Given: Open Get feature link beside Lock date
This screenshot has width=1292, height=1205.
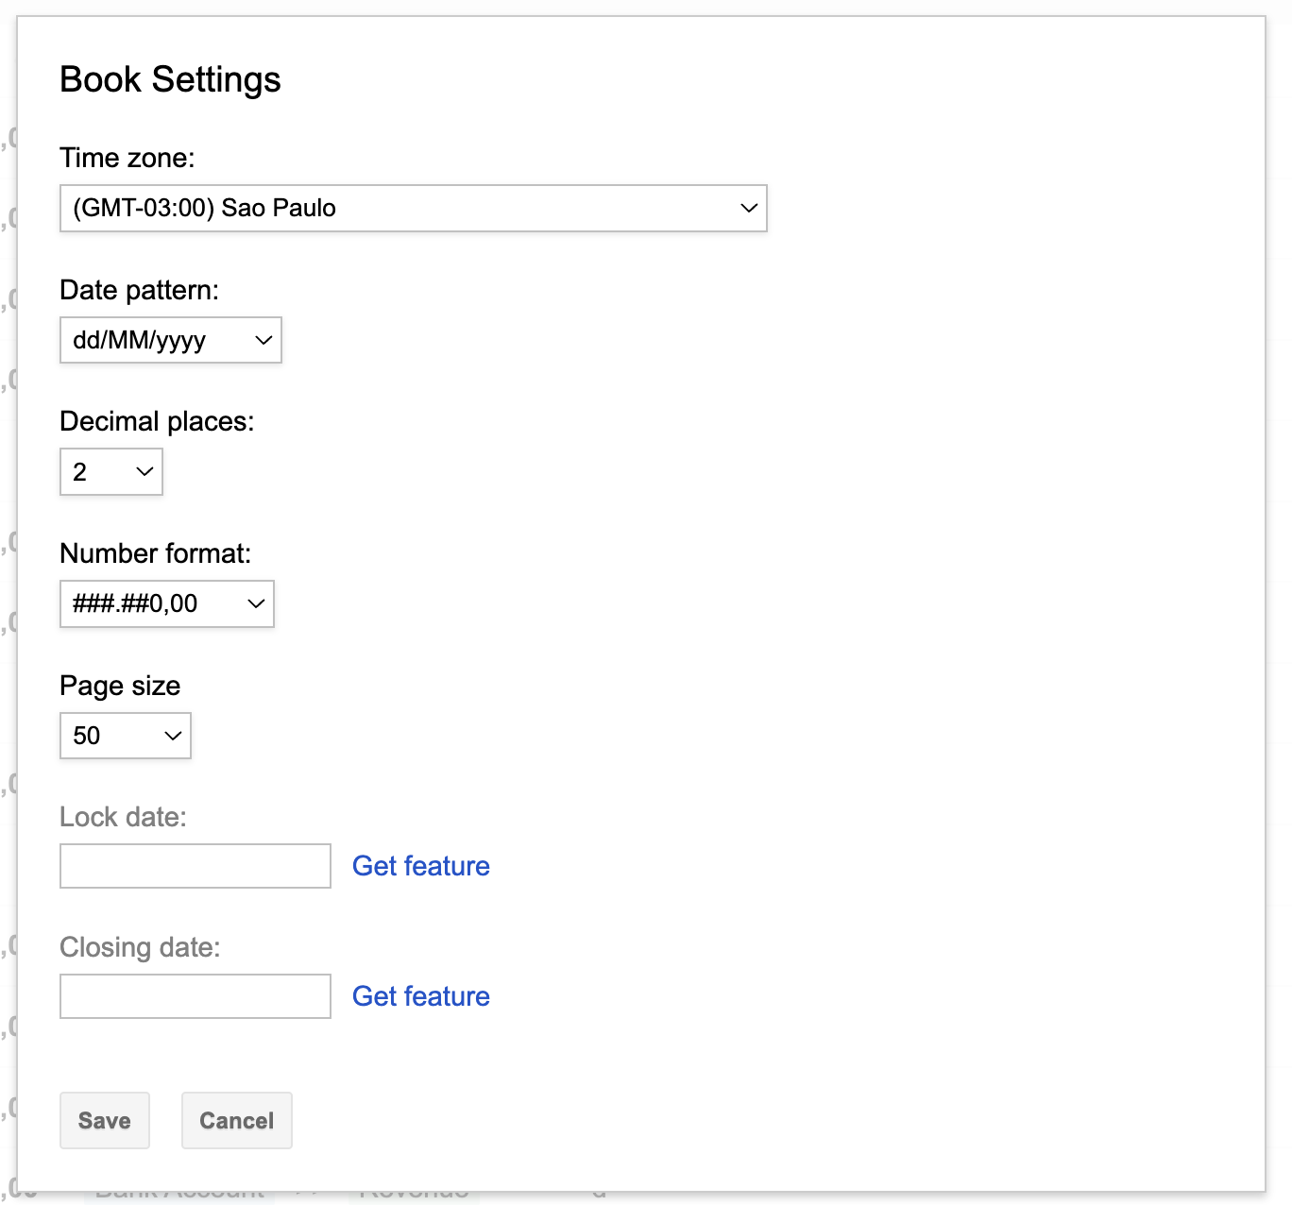Looking at the screenshot, I should pyautogui.click(x=420, y=865).
